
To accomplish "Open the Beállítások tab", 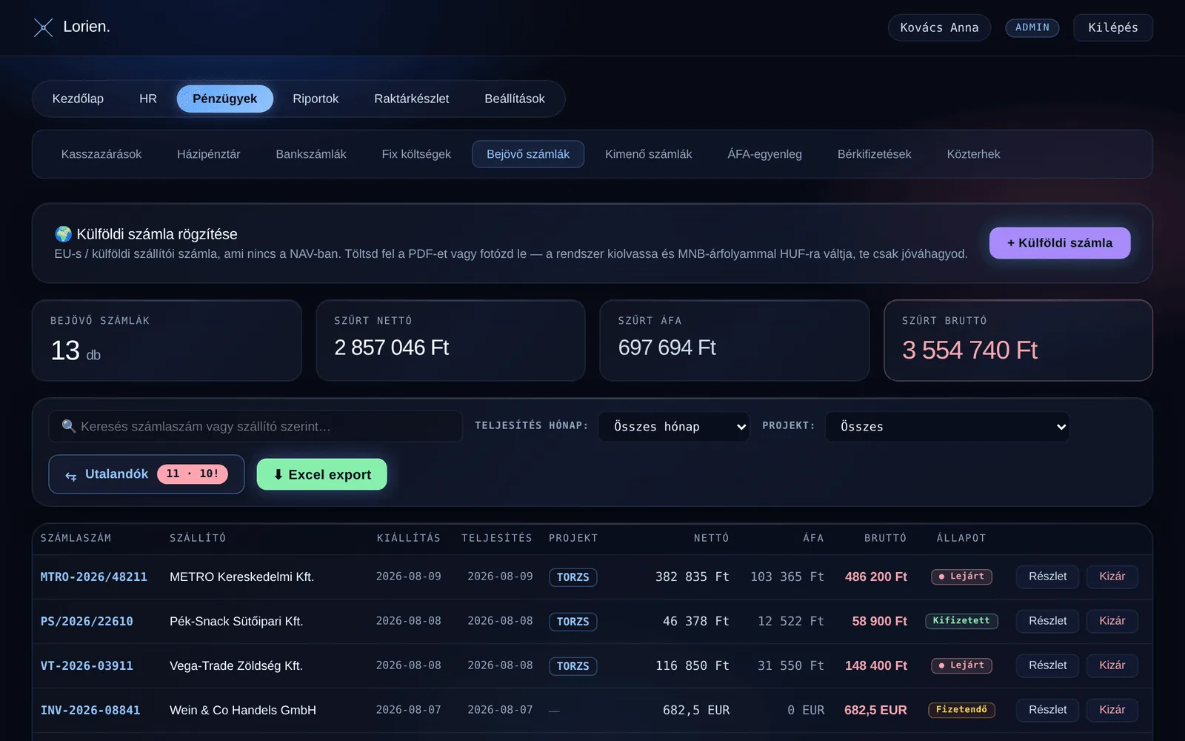I will coord(515,99).
